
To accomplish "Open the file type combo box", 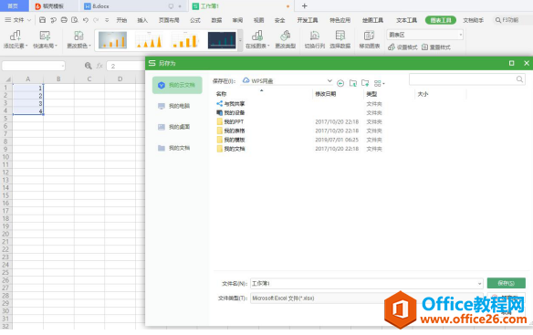I will [x=367, y=298].
